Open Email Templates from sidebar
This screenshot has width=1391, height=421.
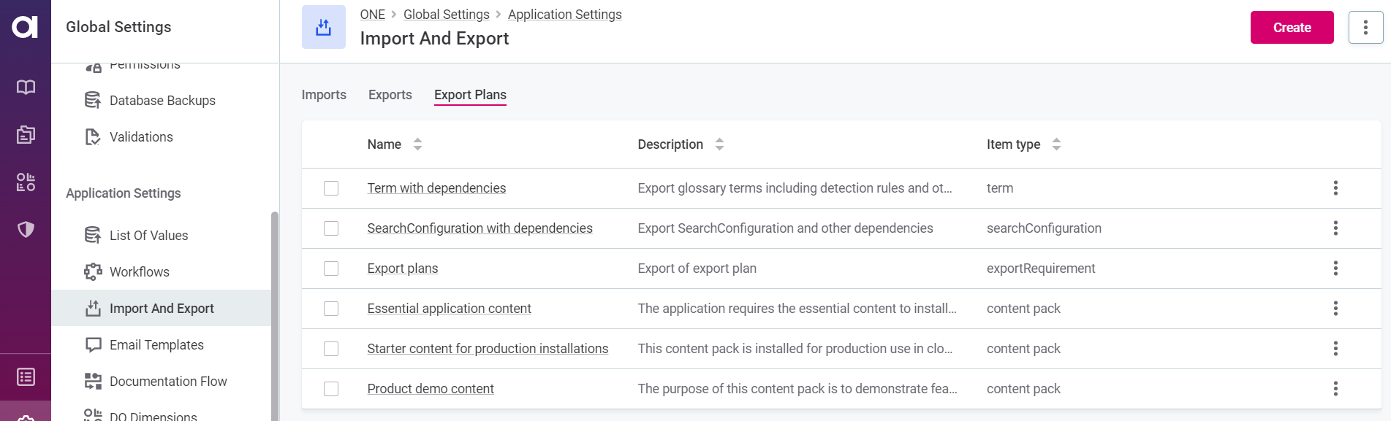156,345
